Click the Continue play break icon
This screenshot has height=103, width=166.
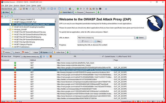[84, 9]
